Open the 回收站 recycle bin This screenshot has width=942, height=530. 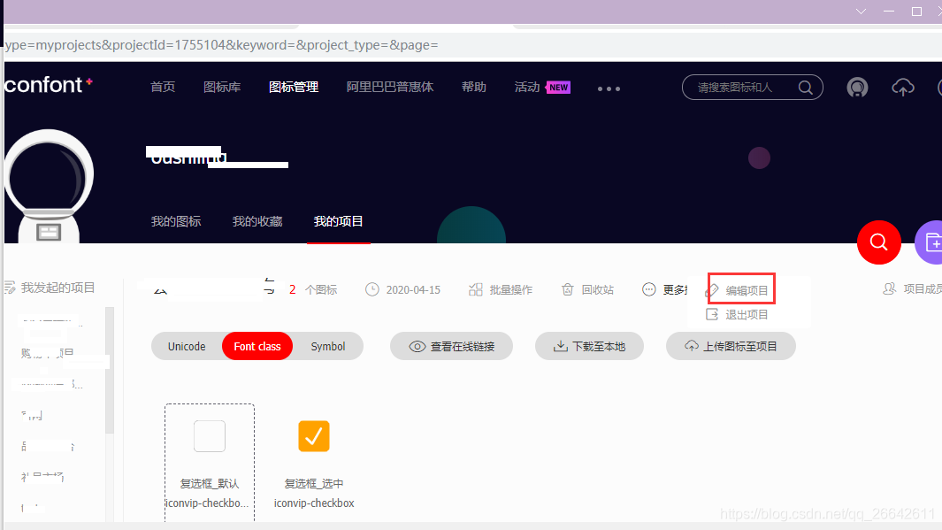586,288
